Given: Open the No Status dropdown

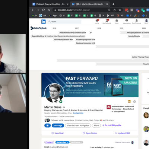Looking at the screenshot, I should [x=76, y=142].
